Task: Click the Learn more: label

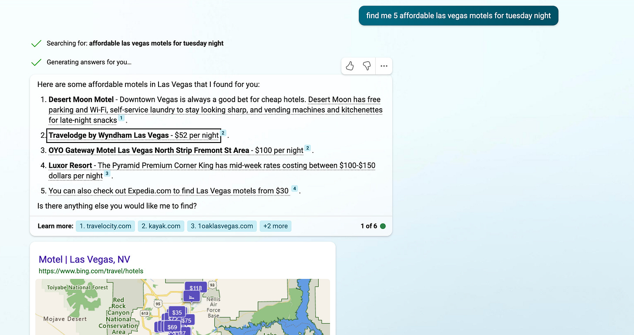Action: pyautogui.click(x=55, y=226)
